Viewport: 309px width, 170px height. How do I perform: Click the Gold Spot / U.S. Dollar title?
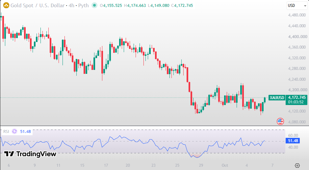point(38,5)
